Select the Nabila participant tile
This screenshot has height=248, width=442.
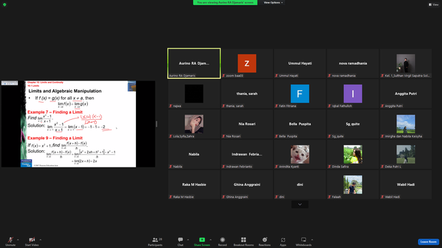tap(194, 154)
